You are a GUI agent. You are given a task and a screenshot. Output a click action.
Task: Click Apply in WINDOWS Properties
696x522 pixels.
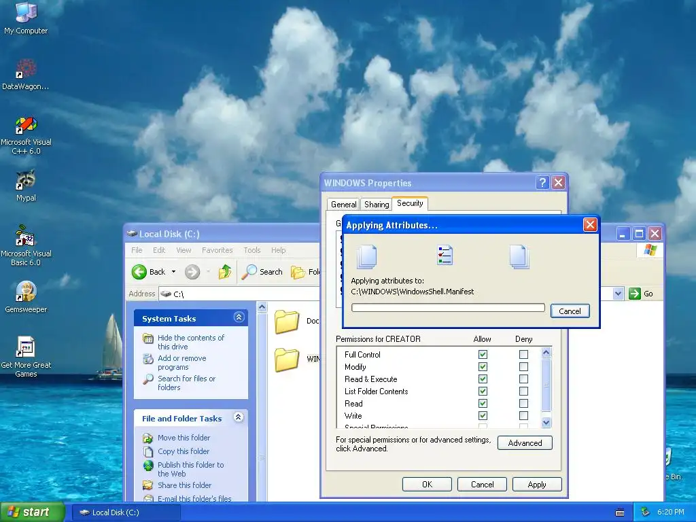tap(537, 484)
